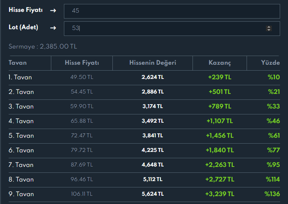Screen dimensions: 288x204
Task: Select the 3. Tavan row label
Action: coord(21,107)
